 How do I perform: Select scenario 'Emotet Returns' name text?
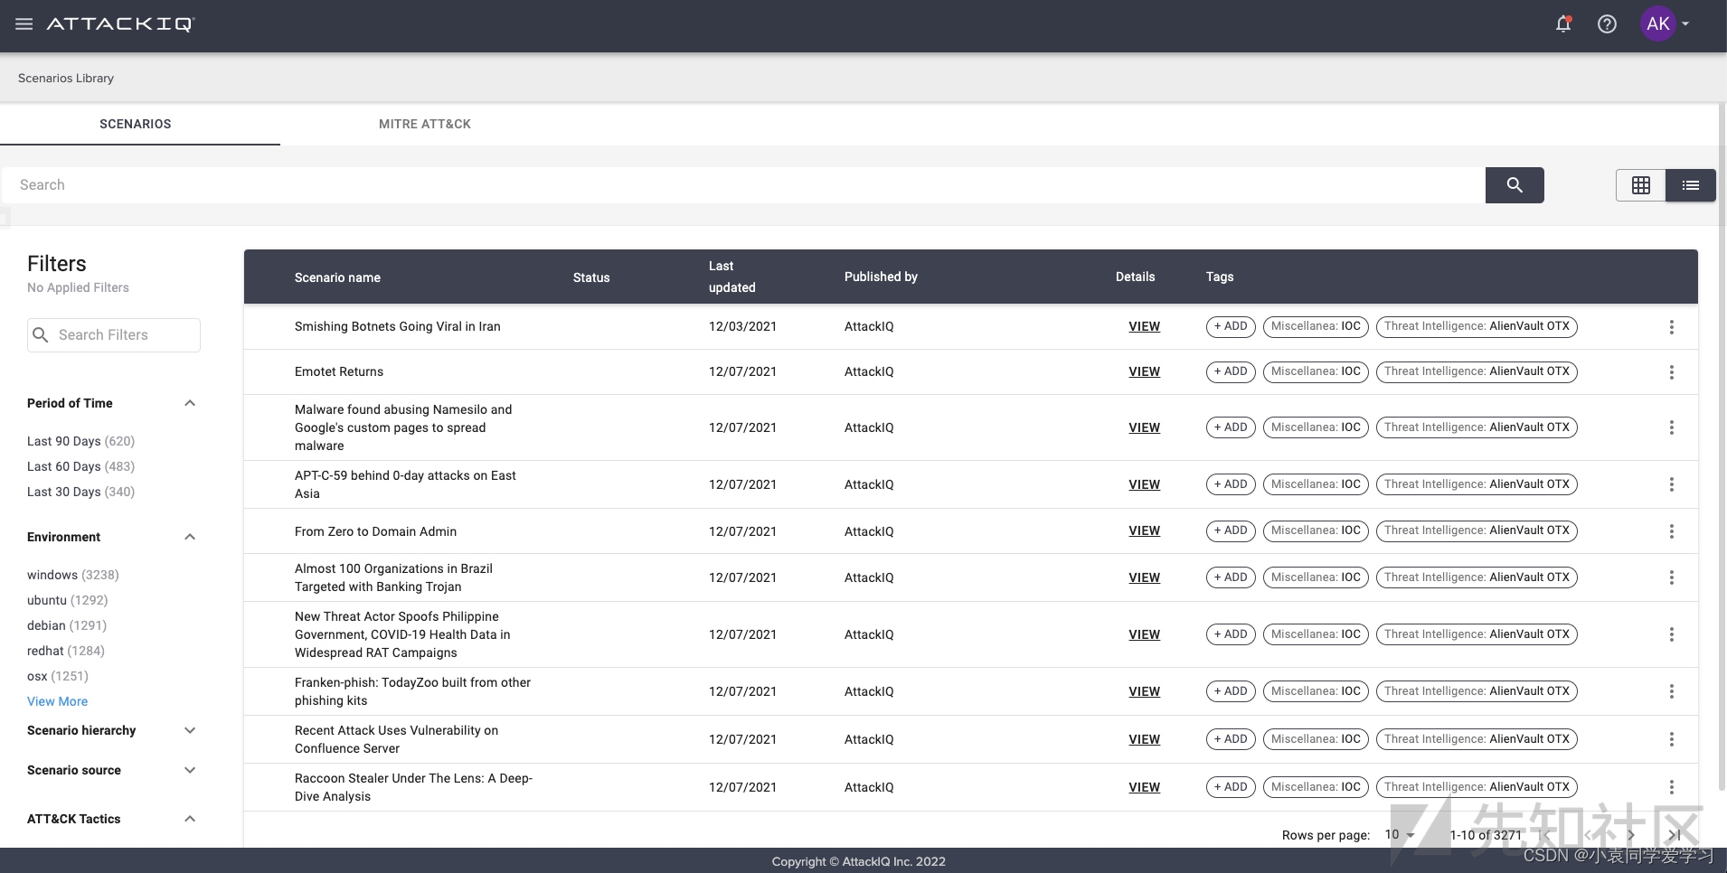[339, 371]
